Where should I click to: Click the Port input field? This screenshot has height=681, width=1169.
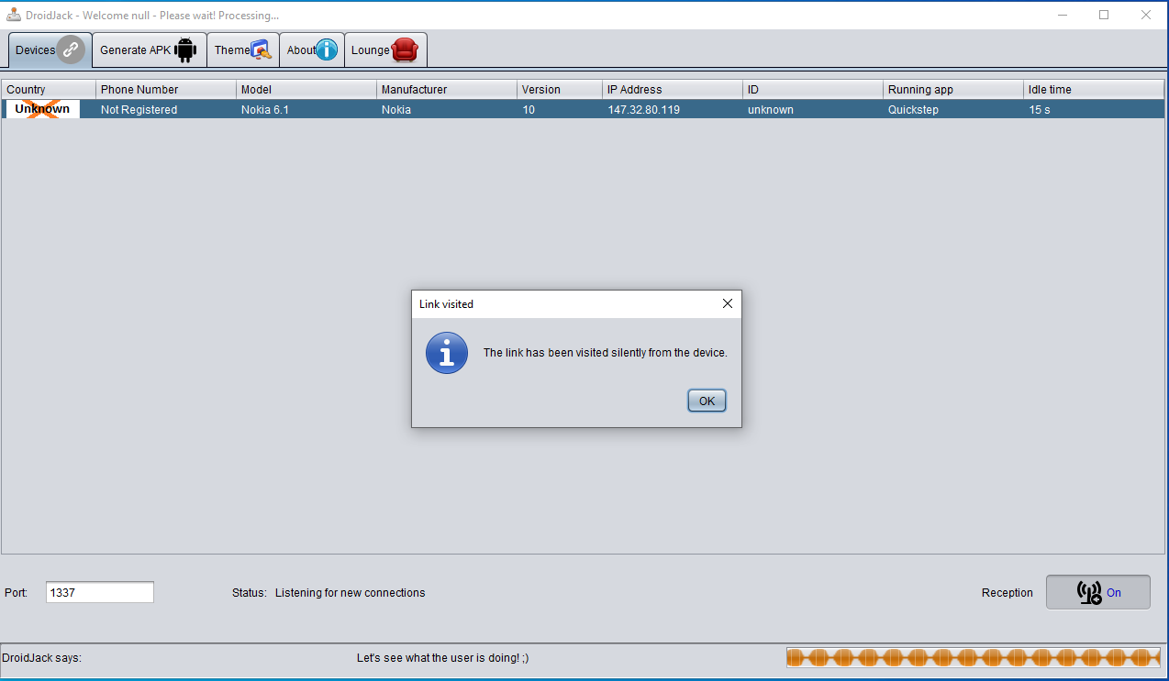pos(100,592)
